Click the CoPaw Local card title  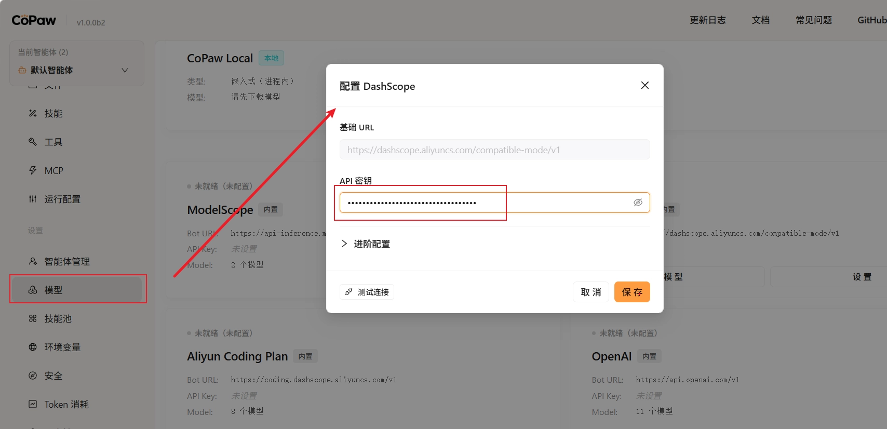(220, 58)
